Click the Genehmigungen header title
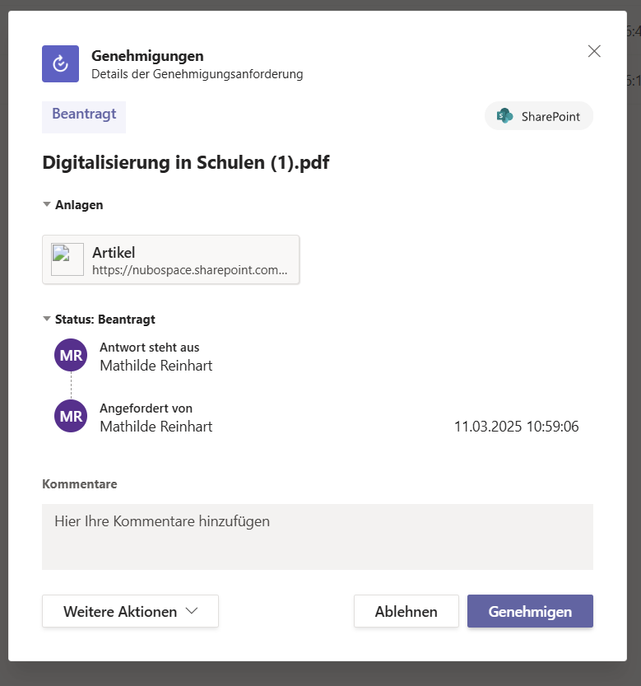The width and height of the screenshot is (641, 686). pos(147,56)
